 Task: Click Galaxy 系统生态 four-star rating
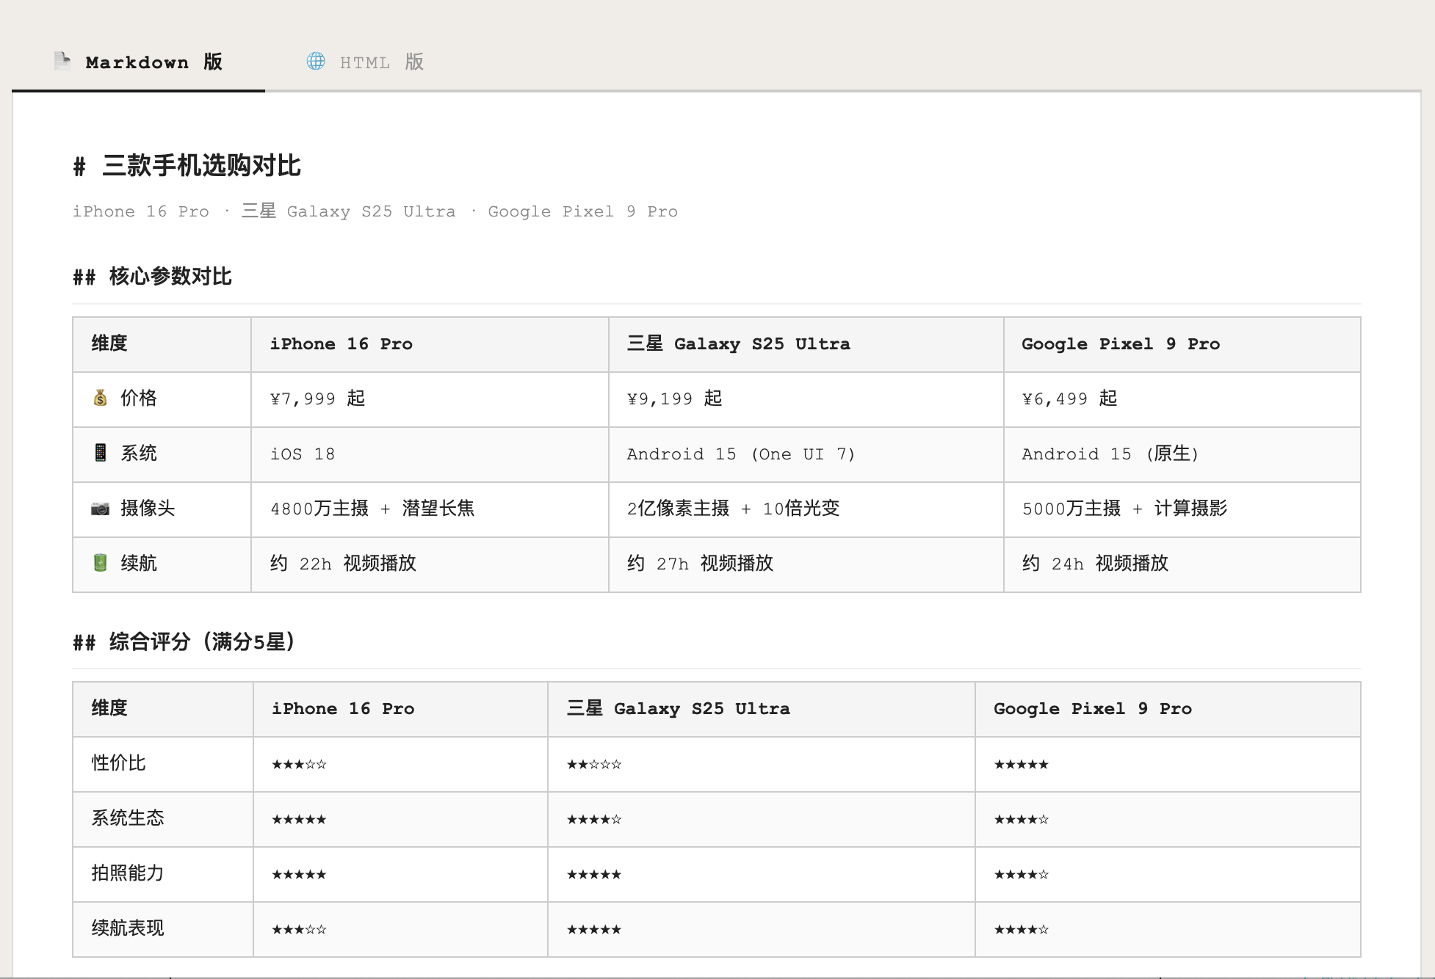point(594,820)
